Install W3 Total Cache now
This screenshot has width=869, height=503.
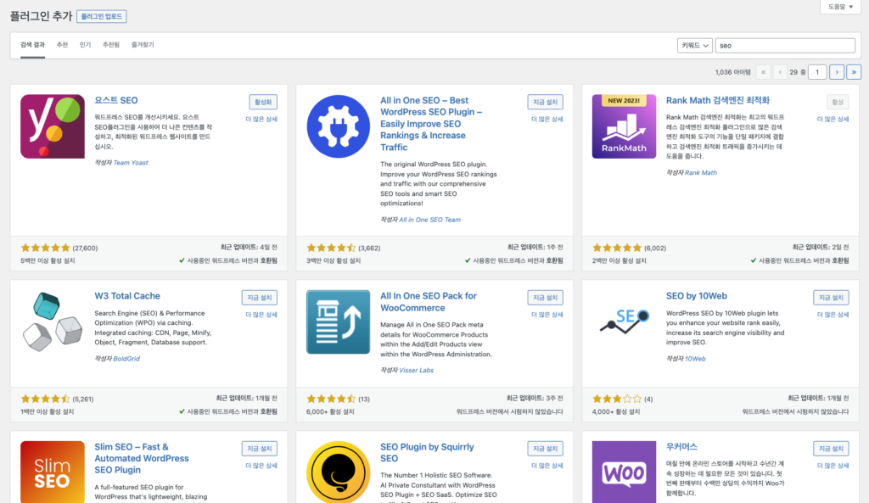pos(260,298)
